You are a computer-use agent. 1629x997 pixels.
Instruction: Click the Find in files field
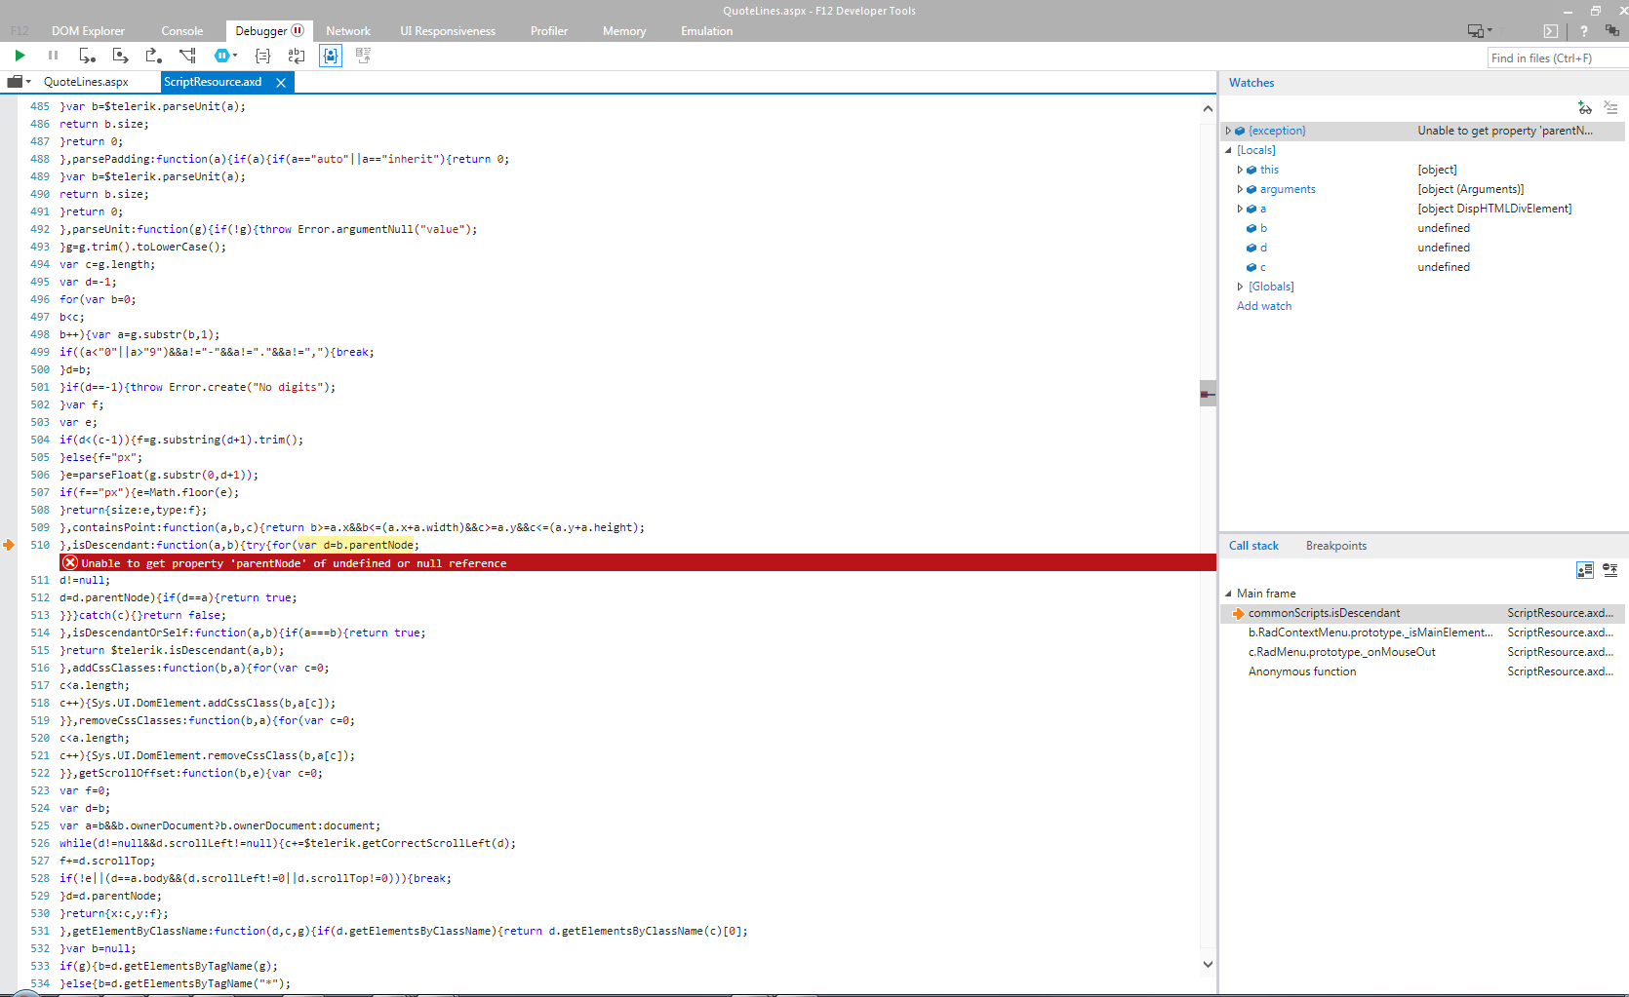1558,58
